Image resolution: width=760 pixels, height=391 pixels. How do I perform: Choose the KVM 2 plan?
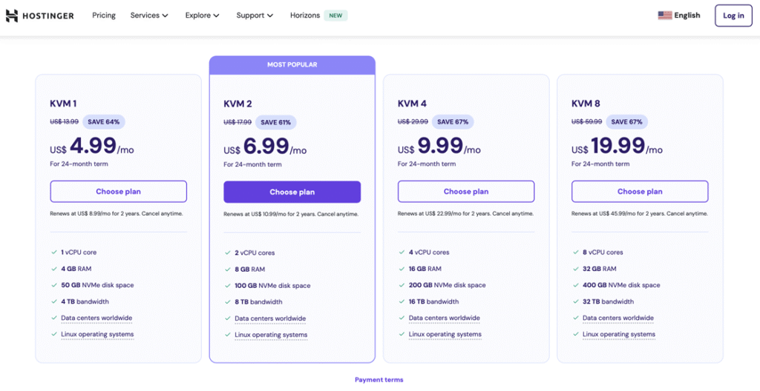coord(292,193)
